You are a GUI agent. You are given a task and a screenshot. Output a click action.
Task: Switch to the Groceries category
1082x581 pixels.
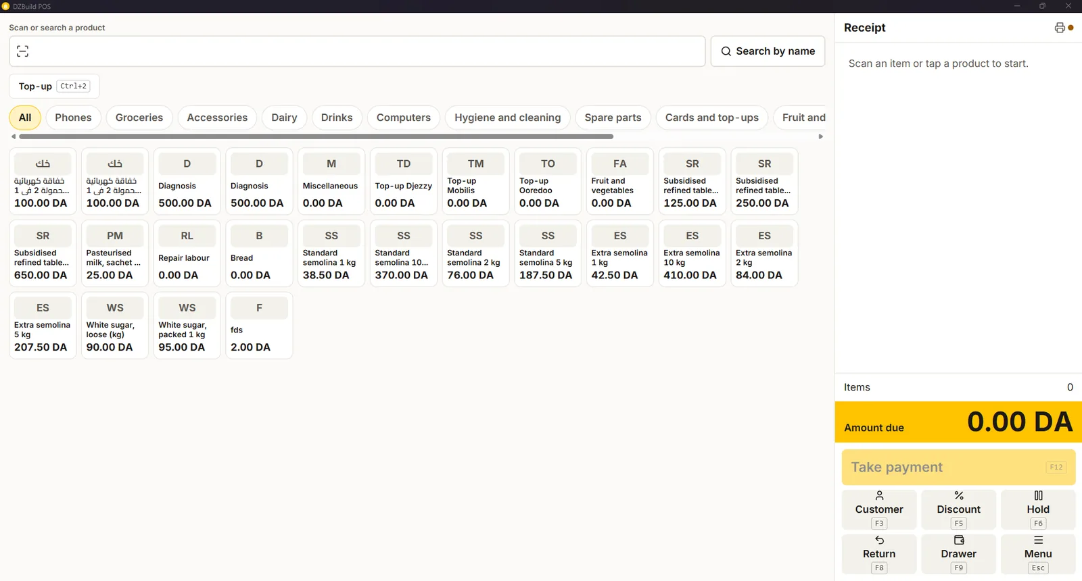click(139, 118)
